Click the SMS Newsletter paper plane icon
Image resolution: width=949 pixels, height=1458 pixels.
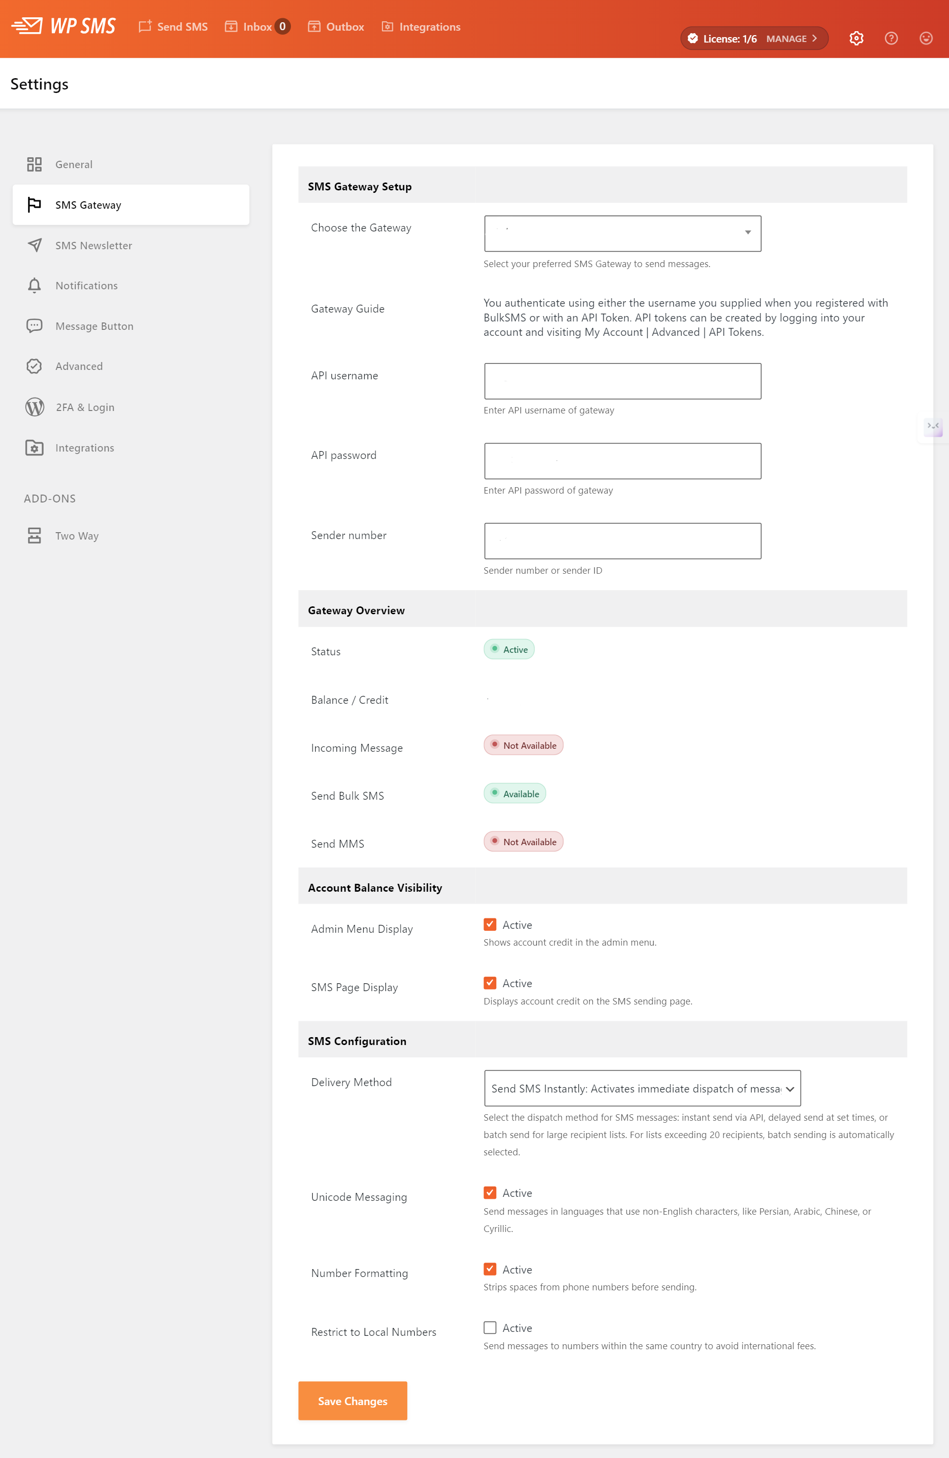pos(34,245)
